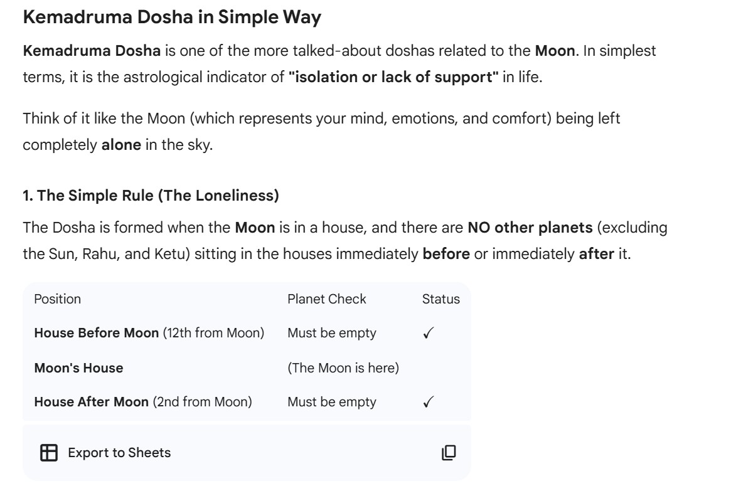The width and height of the screenshot is (731, 496).
Task: Click the Export to Sheets table icon
Action: click(x=49, y=452)
